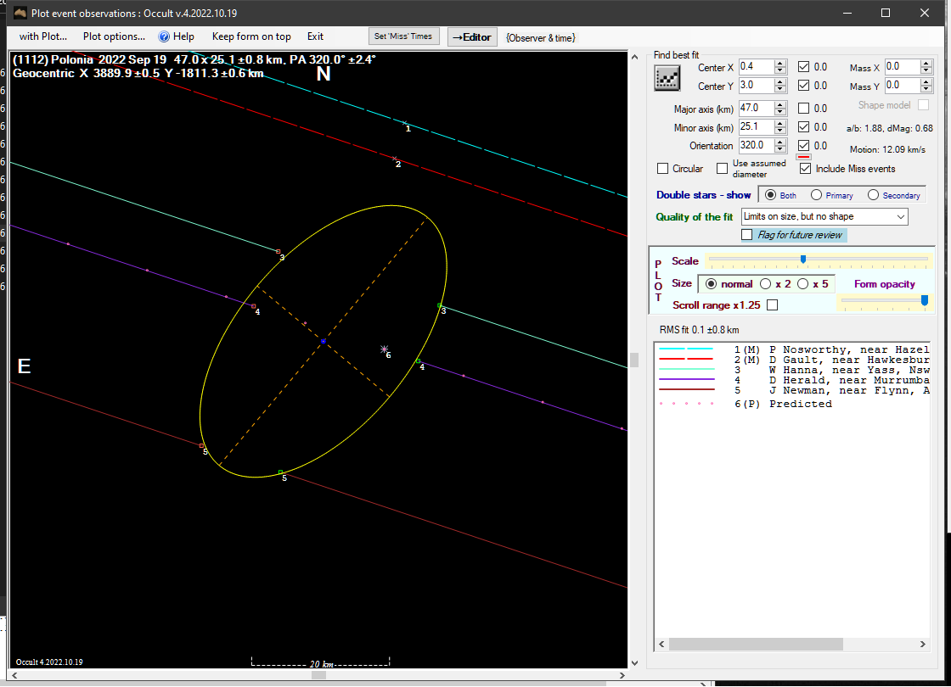Viewport: 951px width, 687px height.
Task: Increase Center X with up spinner
Action: (780, 64)
